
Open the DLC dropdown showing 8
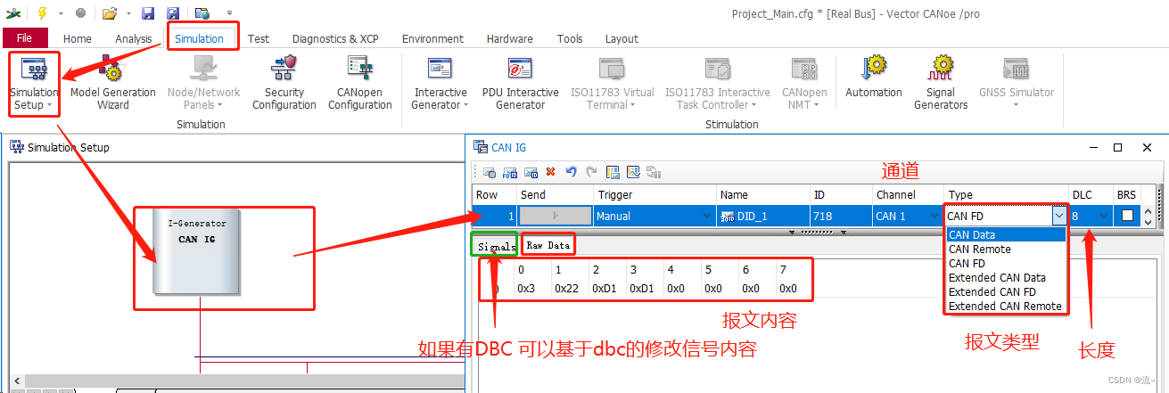point(1105,216)
